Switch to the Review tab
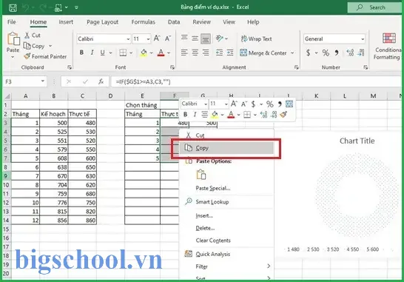404x282 pixels. pyautogui.click(x=201, y=22)
